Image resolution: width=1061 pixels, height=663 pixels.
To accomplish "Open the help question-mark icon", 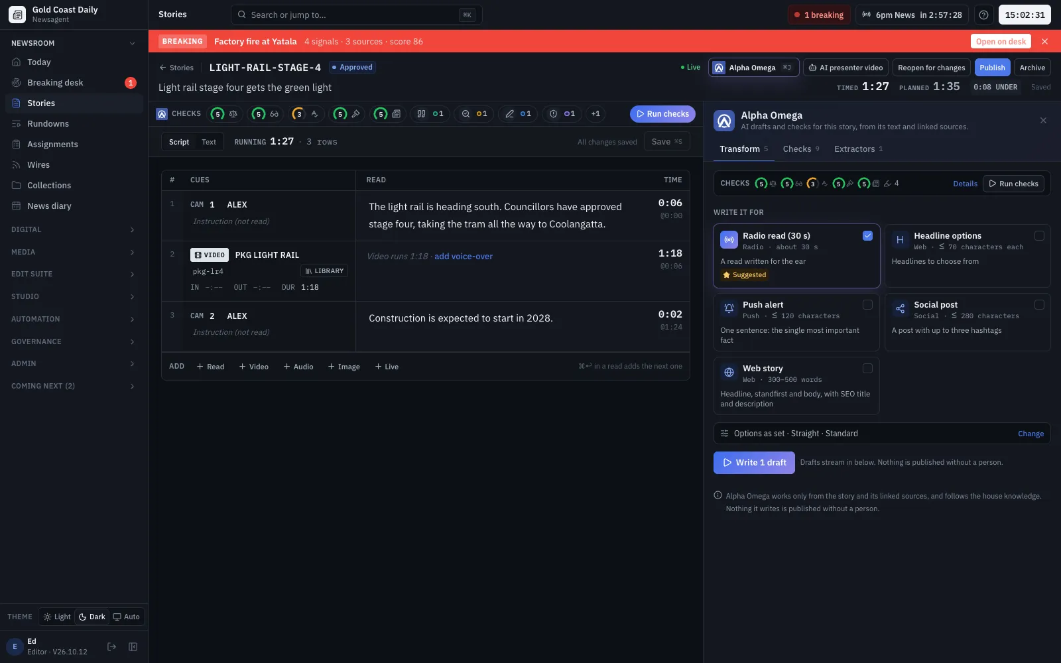I will tap(983, 15).
